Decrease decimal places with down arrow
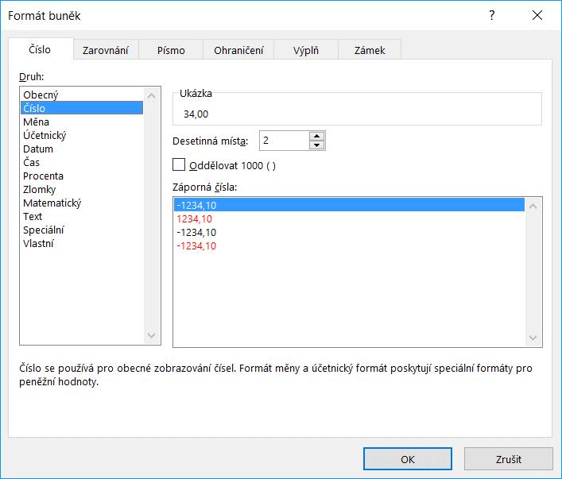562x479 pixels. [316, 145]
